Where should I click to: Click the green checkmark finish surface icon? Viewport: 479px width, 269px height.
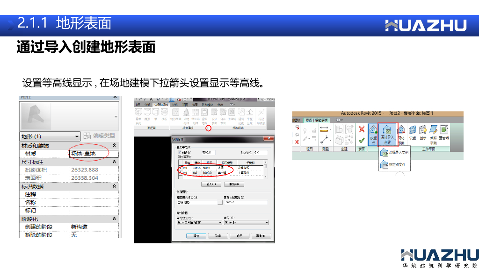(x=362, y=141)
